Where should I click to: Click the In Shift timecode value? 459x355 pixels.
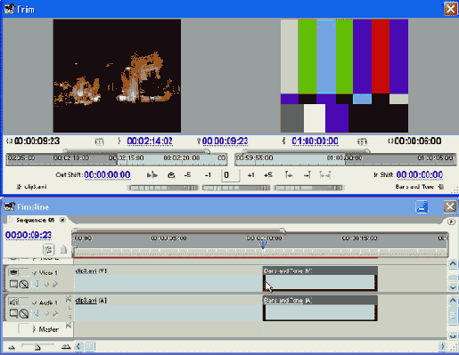click(420, 174)
